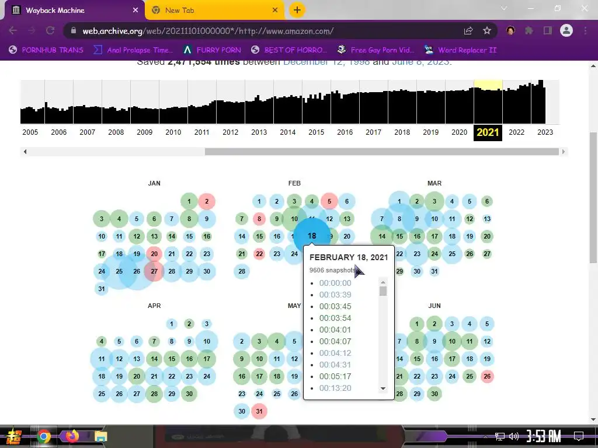Select April 10 calendar day
This screenshot has height=448, width=598.
[207, 341]
